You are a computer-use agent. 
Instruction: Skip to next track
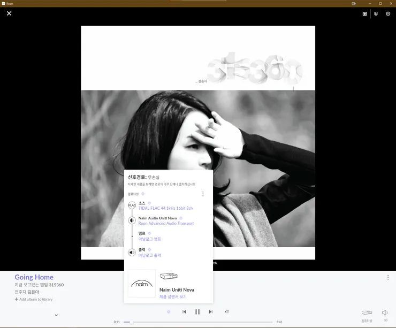[x=211, y=312]
